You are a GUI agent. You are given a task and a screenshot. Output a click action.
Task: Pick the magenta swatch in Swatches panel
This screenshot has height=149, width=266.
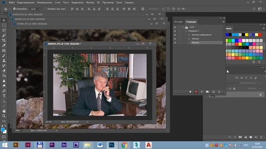pyautogui.click(x=240, y=41)
